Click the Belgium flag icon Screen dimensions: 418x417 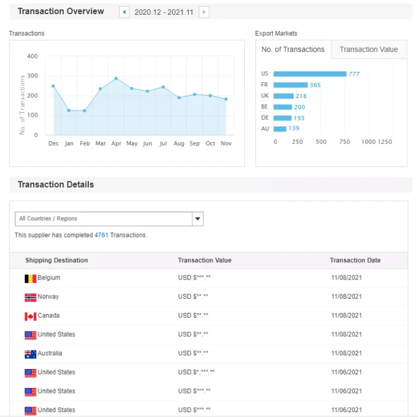(30, 279)
